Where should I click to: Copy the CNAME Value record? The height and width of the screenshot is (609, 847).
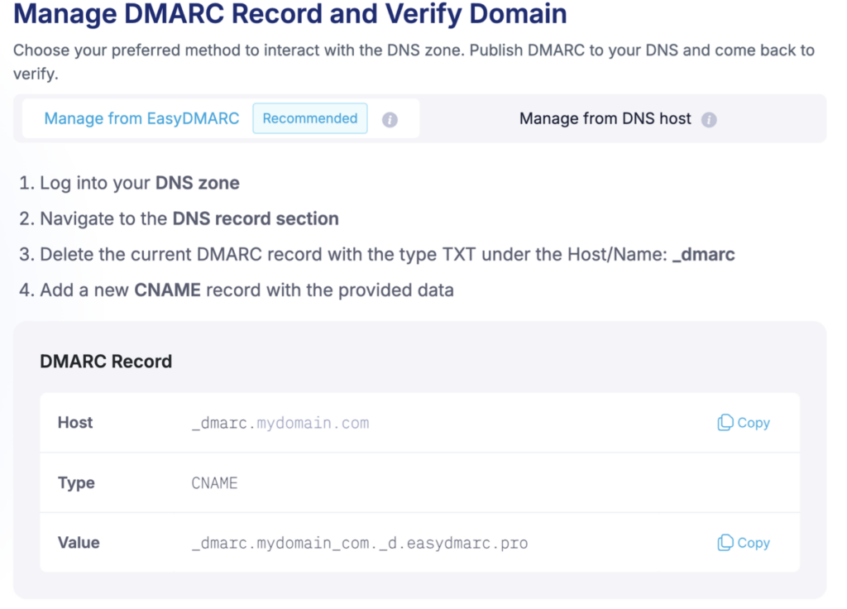tap(742, 543)
